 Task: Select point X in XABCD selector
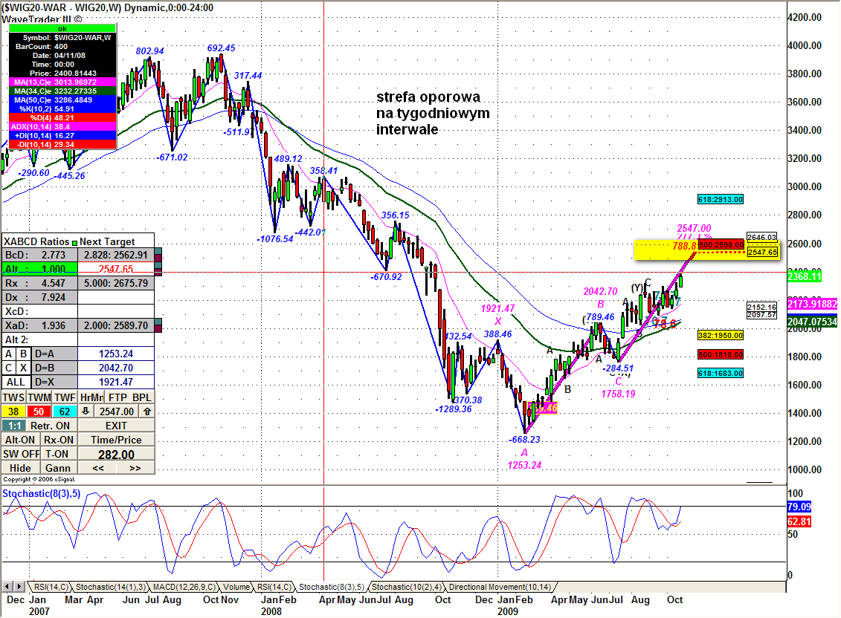coord(24,368)
